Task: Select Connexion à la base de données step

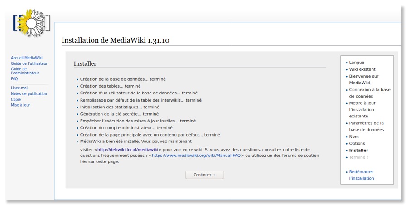Action: 369,93
